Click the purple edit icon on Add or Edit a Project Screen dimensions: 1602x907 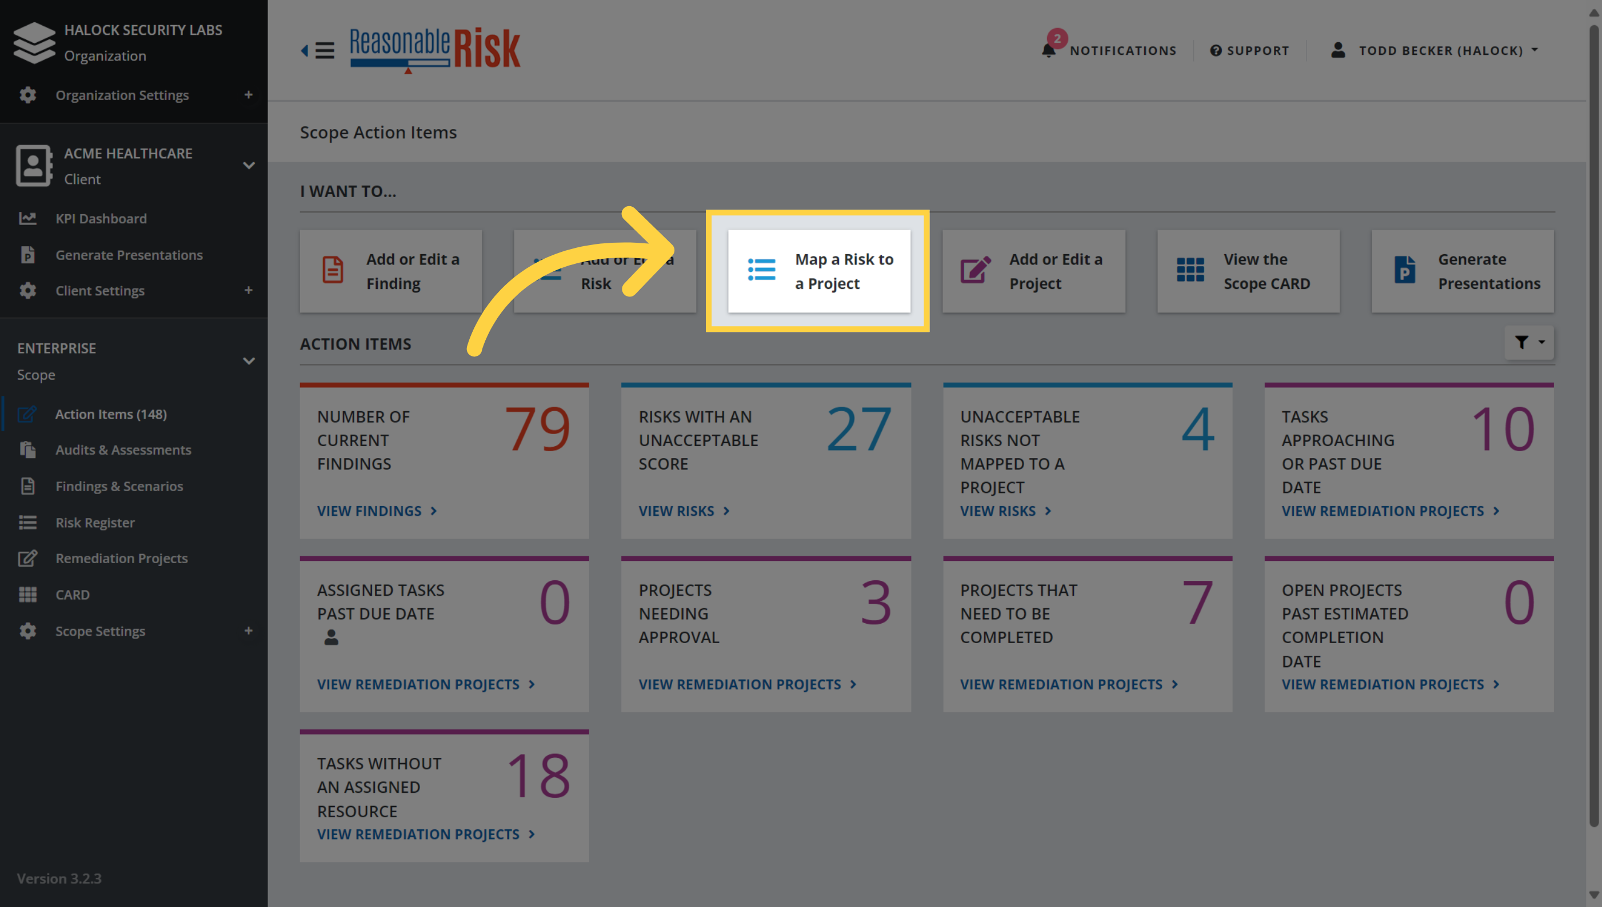[x=976, y=270]
